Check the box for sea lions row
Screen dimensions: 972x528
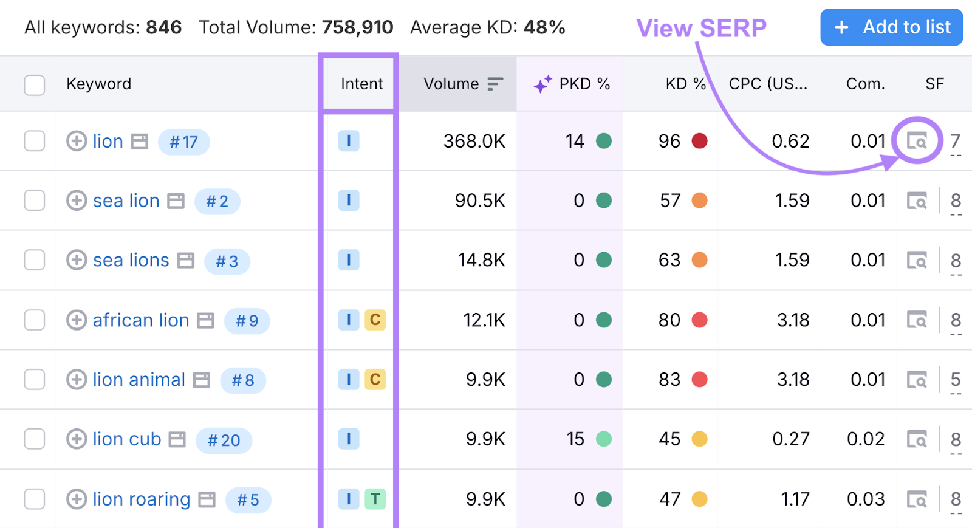pos(35,260)
